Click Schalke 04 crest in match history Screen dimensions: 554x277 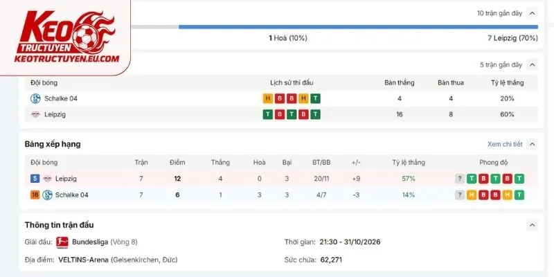click(35, 98)
